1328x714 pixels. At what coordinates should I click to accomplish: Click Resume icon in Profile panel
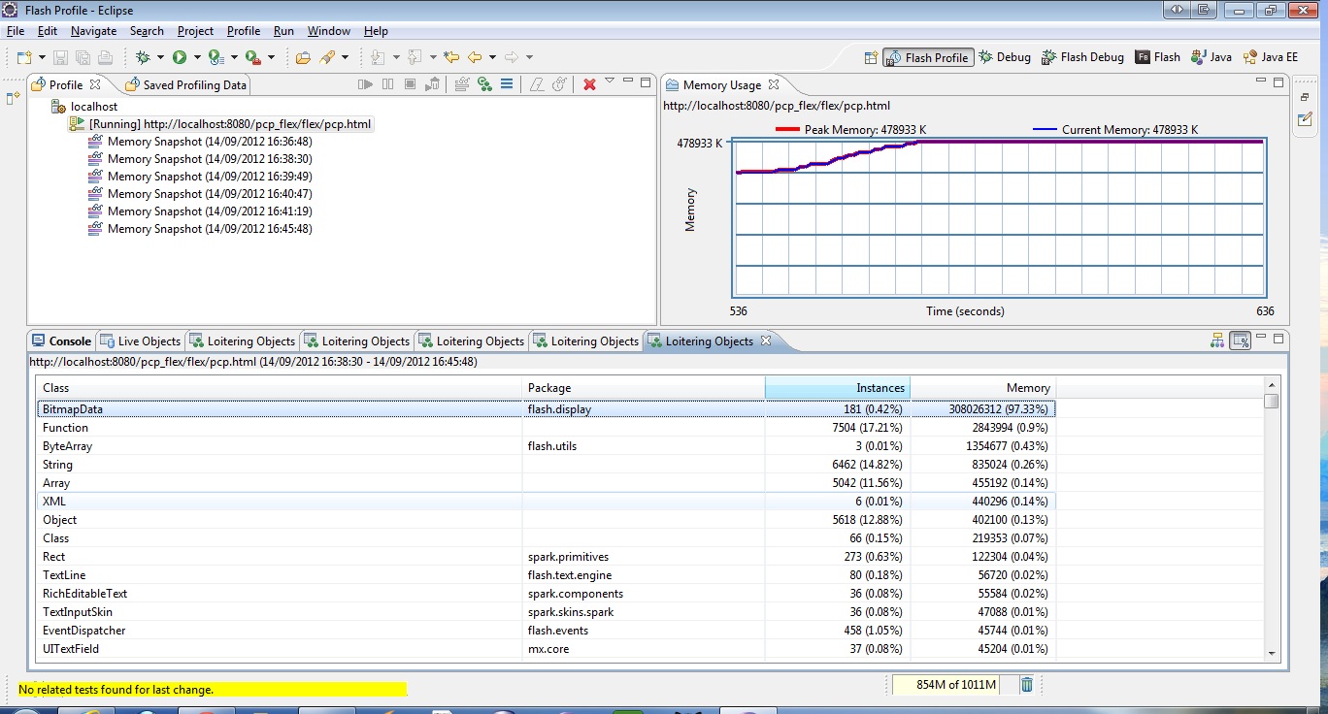pos(365,84)
